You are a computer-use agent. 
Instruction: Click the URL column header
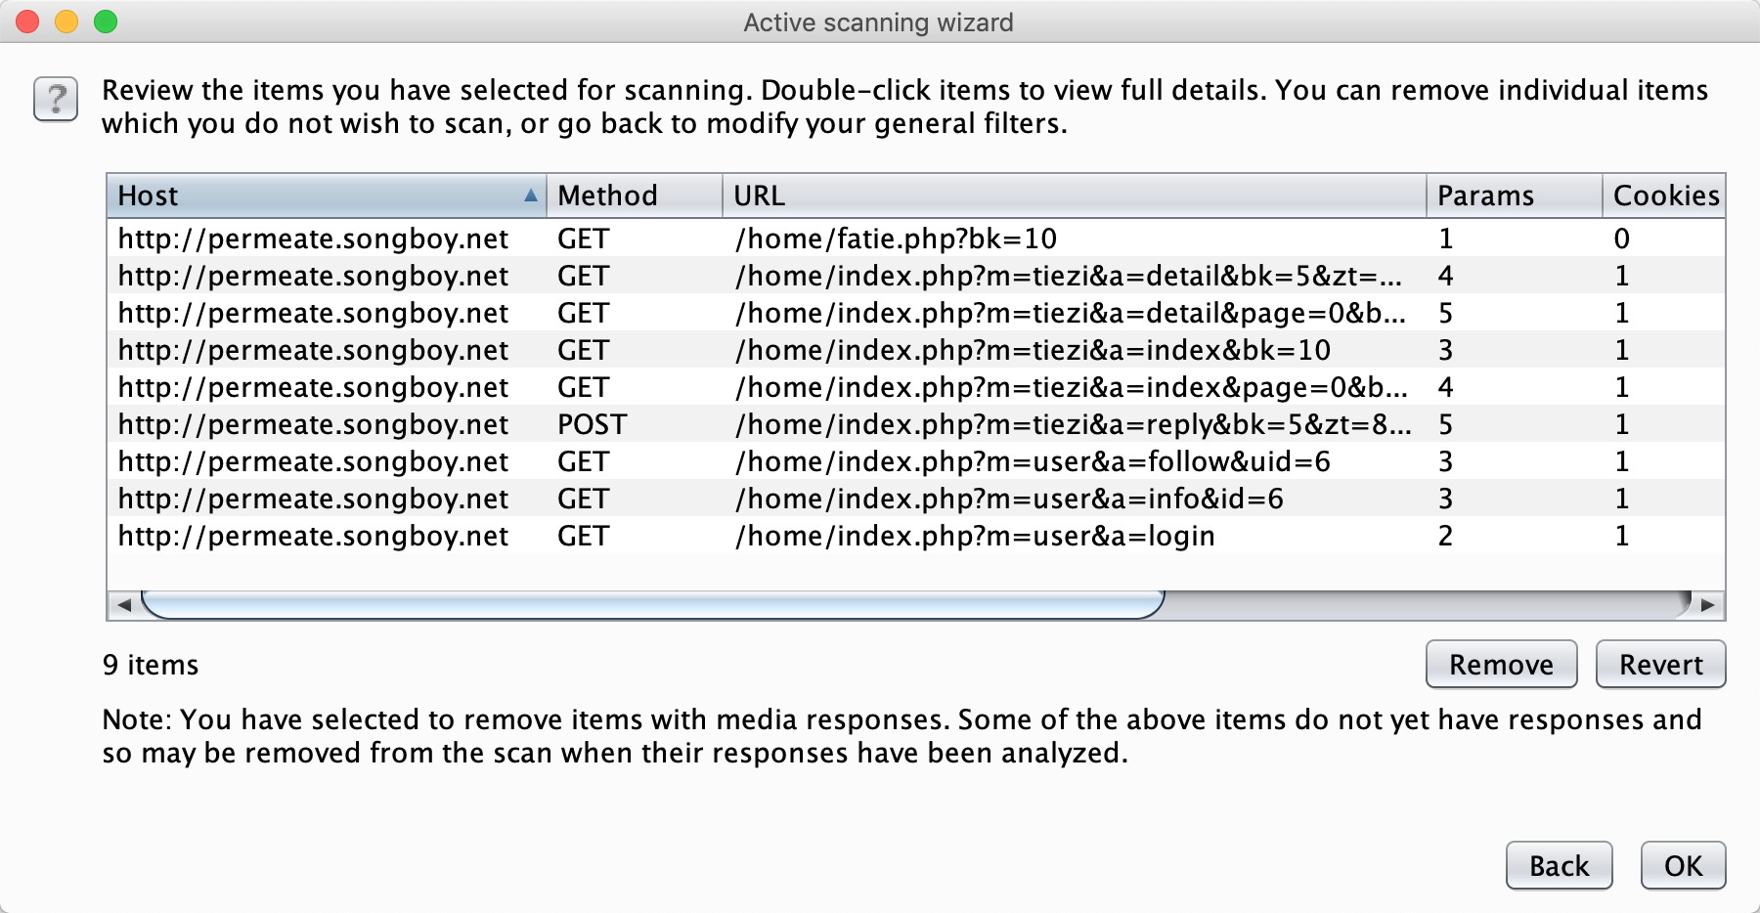click(x=1074, y=196)
